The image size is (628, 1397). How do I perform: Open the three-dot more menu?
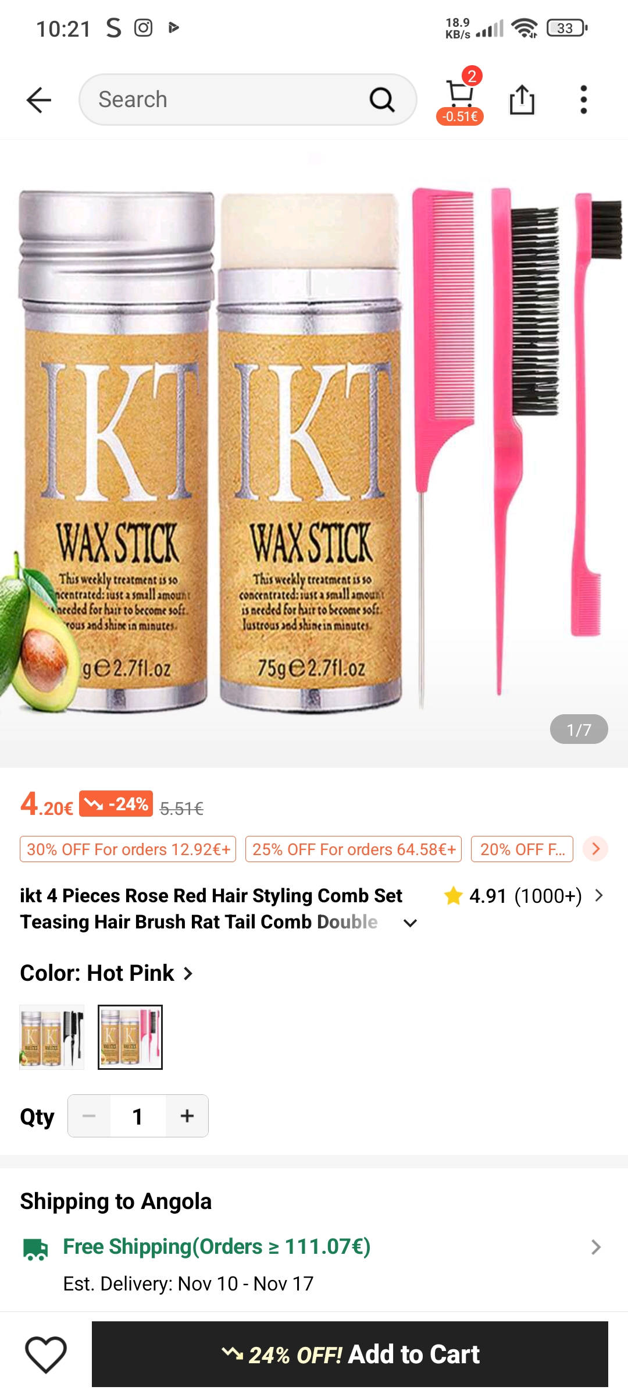[x=583, y=100]
